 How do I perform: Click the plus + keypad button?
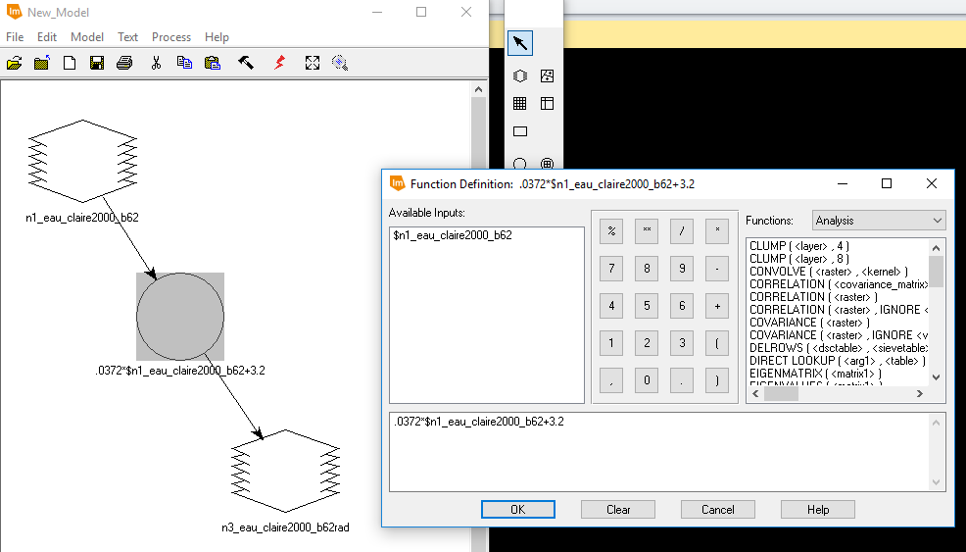[717, 306]
